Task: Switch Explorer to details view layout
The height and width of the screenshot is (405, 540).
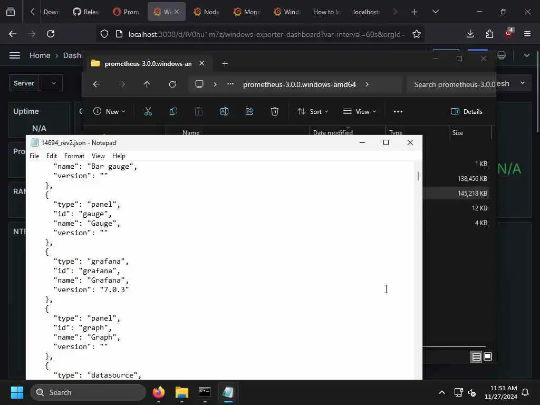Action: point(476,357)
